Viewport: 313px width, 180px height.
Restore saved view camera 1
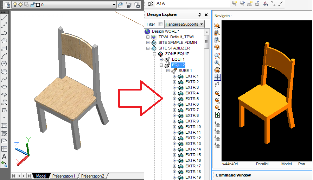pyautogui.click(x=217, y=125)
